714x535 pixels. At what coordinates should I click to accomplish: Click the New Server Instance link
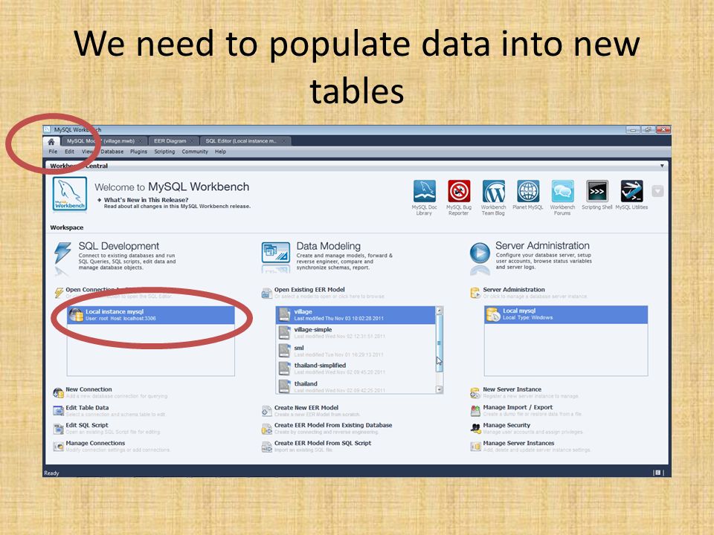pos(512,389)
